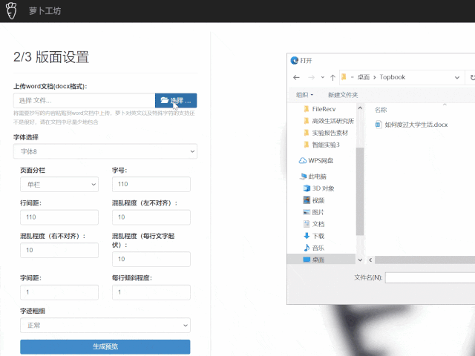Click the 每行倾斜程度 input field
The image size is (475, 356).
point(151,292)
